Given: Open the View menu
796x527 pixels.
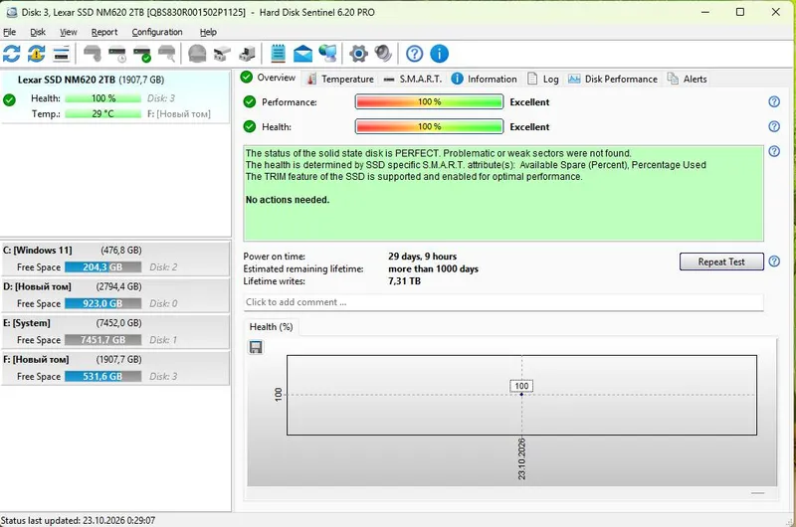Looking at the screenshot, I should [68, 32].
